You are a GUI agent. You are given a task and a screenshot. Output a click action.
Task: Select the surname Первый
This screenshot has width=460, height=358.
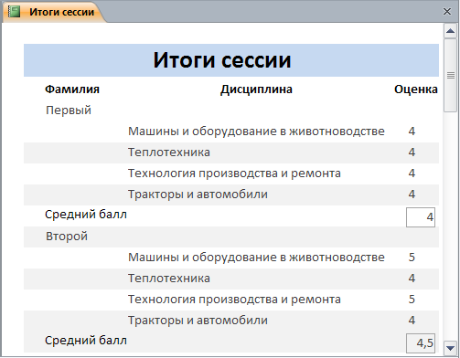[69, 111]
